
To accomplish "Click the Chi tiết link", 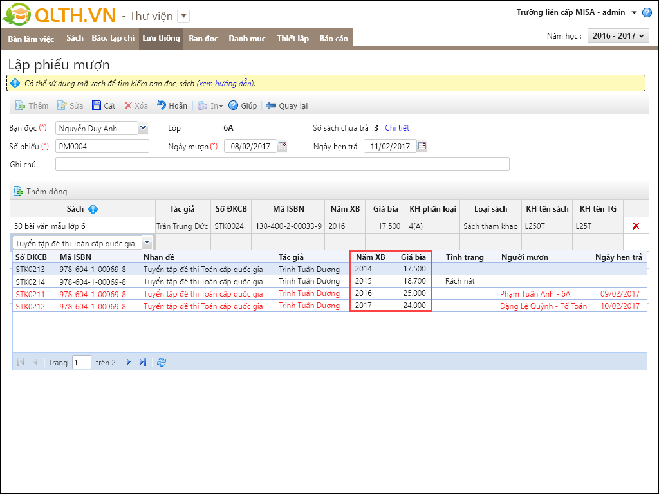I will [397, 128].
